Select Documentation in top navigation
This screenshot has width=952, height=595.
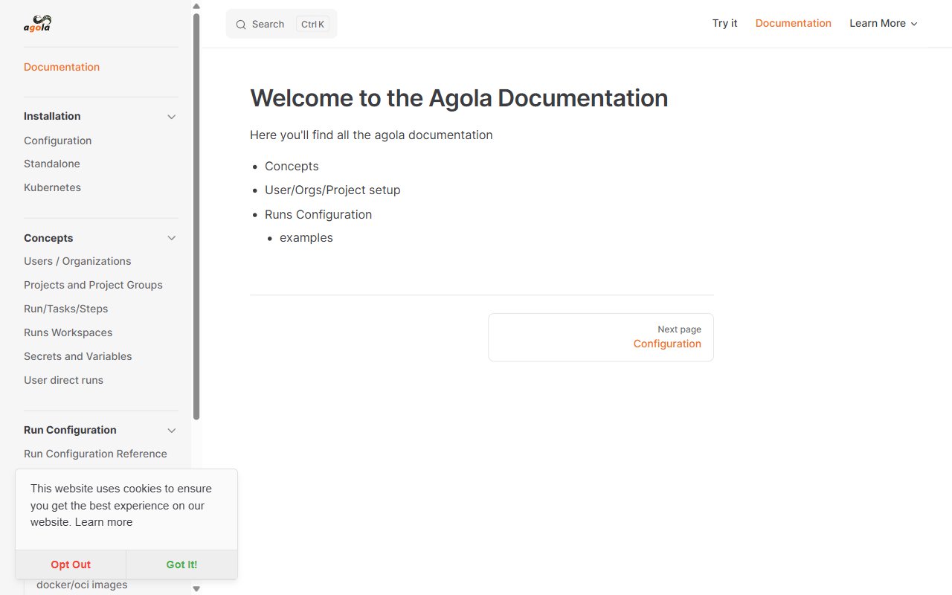(794, 23)
